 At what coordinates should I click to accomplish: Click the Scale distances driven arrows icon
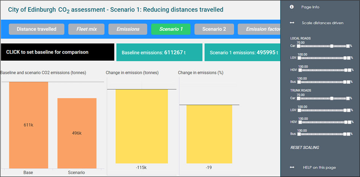(x=292, y=23)
